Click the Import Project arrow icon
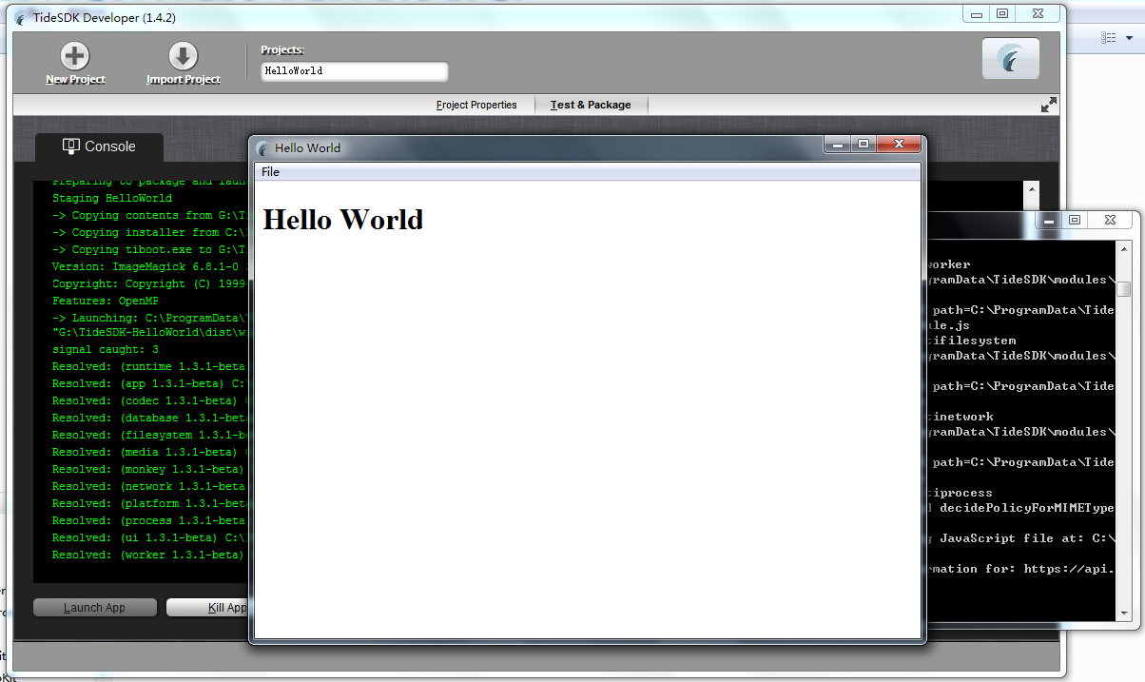This screenshot has width=1145, height=682. pos(184,56)
